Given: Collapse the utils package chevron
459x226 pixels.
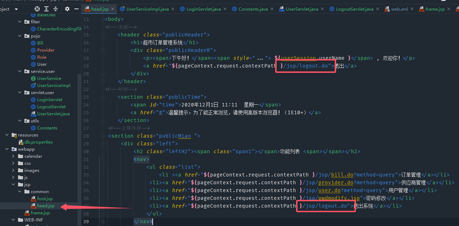Looking at the screenshot, I should point(20,121).
